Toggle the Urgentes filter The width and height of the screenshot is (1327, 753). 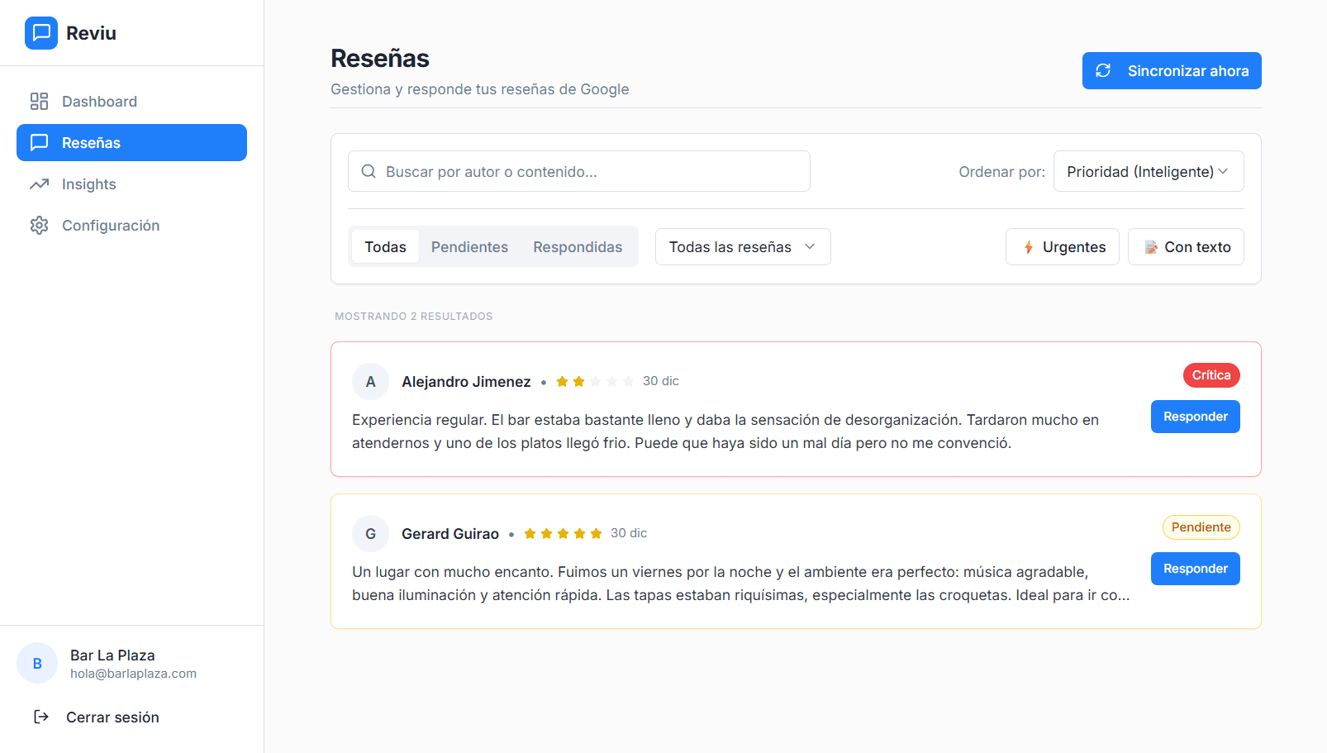1063,246
